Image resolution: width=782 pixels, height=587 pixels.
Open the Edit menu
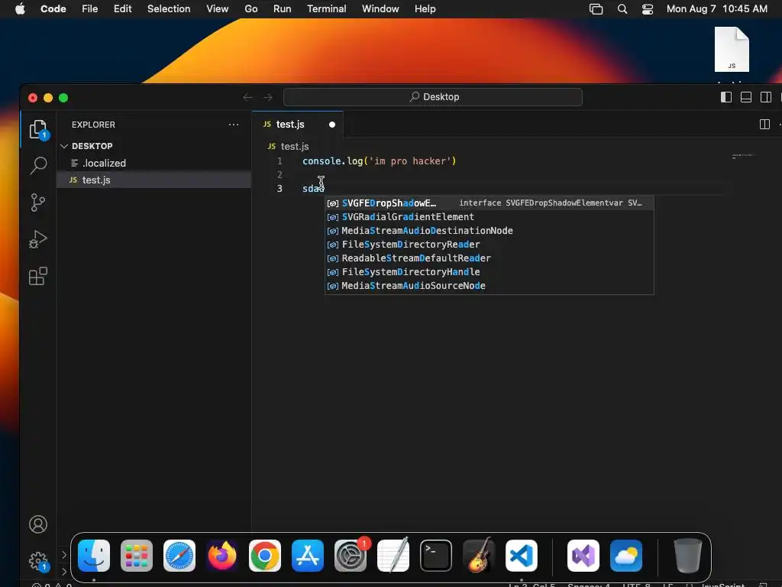(123, 9)
